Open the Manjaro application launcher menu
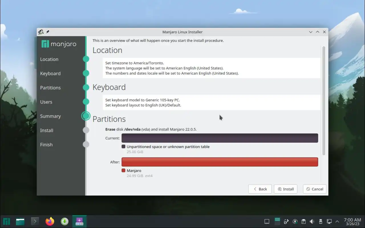 (x=6, y=221)
